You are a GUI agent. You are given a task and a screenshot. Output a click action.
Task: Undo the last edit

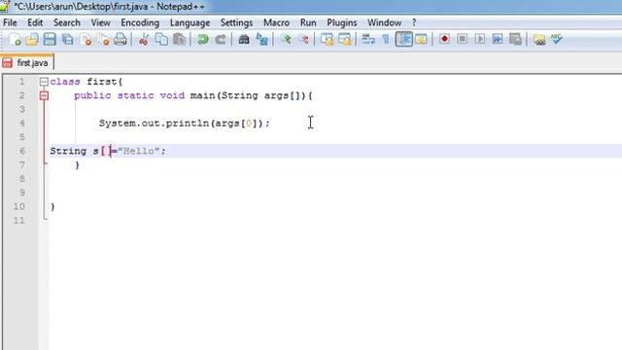point(203,39)
